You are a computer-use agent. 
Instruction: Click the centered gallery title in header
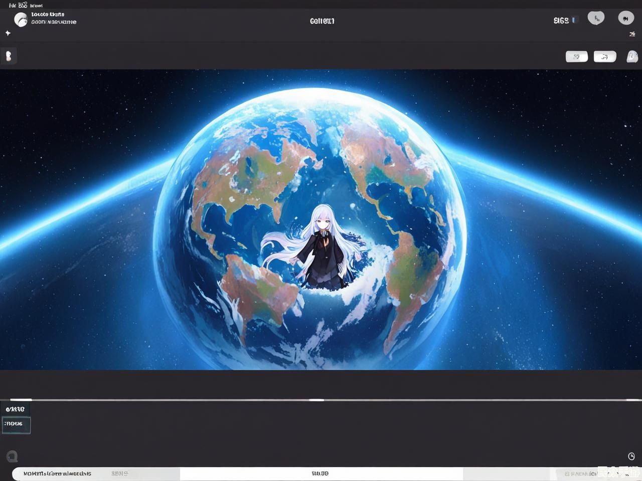[x=322, y=21]
